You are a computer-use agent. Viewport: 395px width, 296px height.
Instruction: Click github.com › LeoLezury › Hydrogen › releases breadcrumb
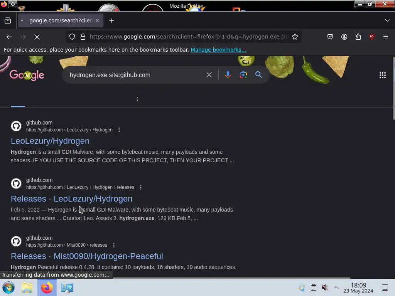(80, 187)
